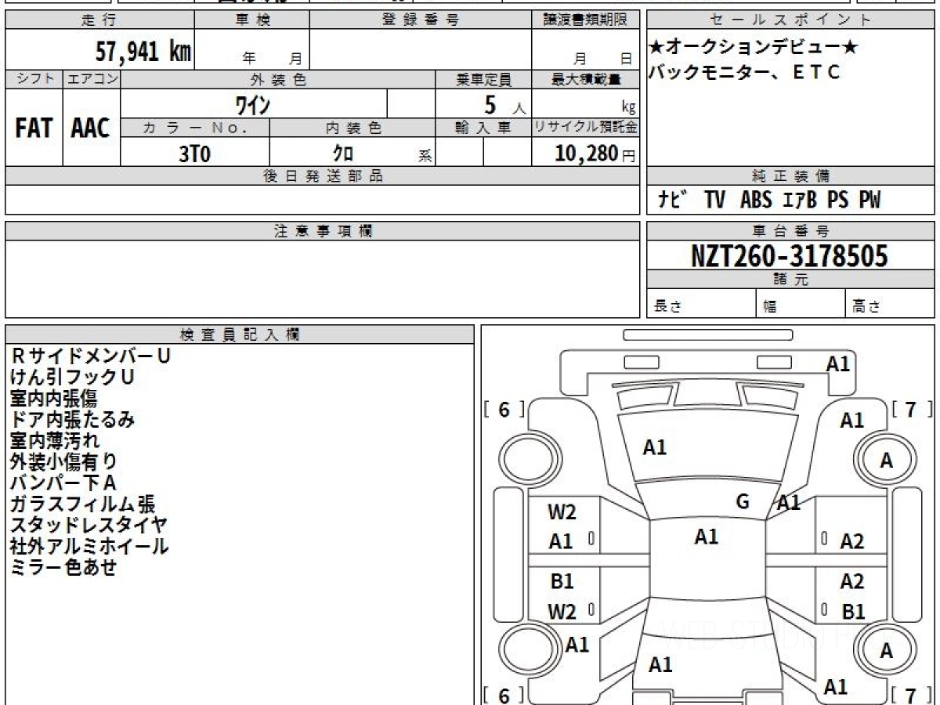
Task: Select the PW equipment entry
Action: click(x=869, y=201)
